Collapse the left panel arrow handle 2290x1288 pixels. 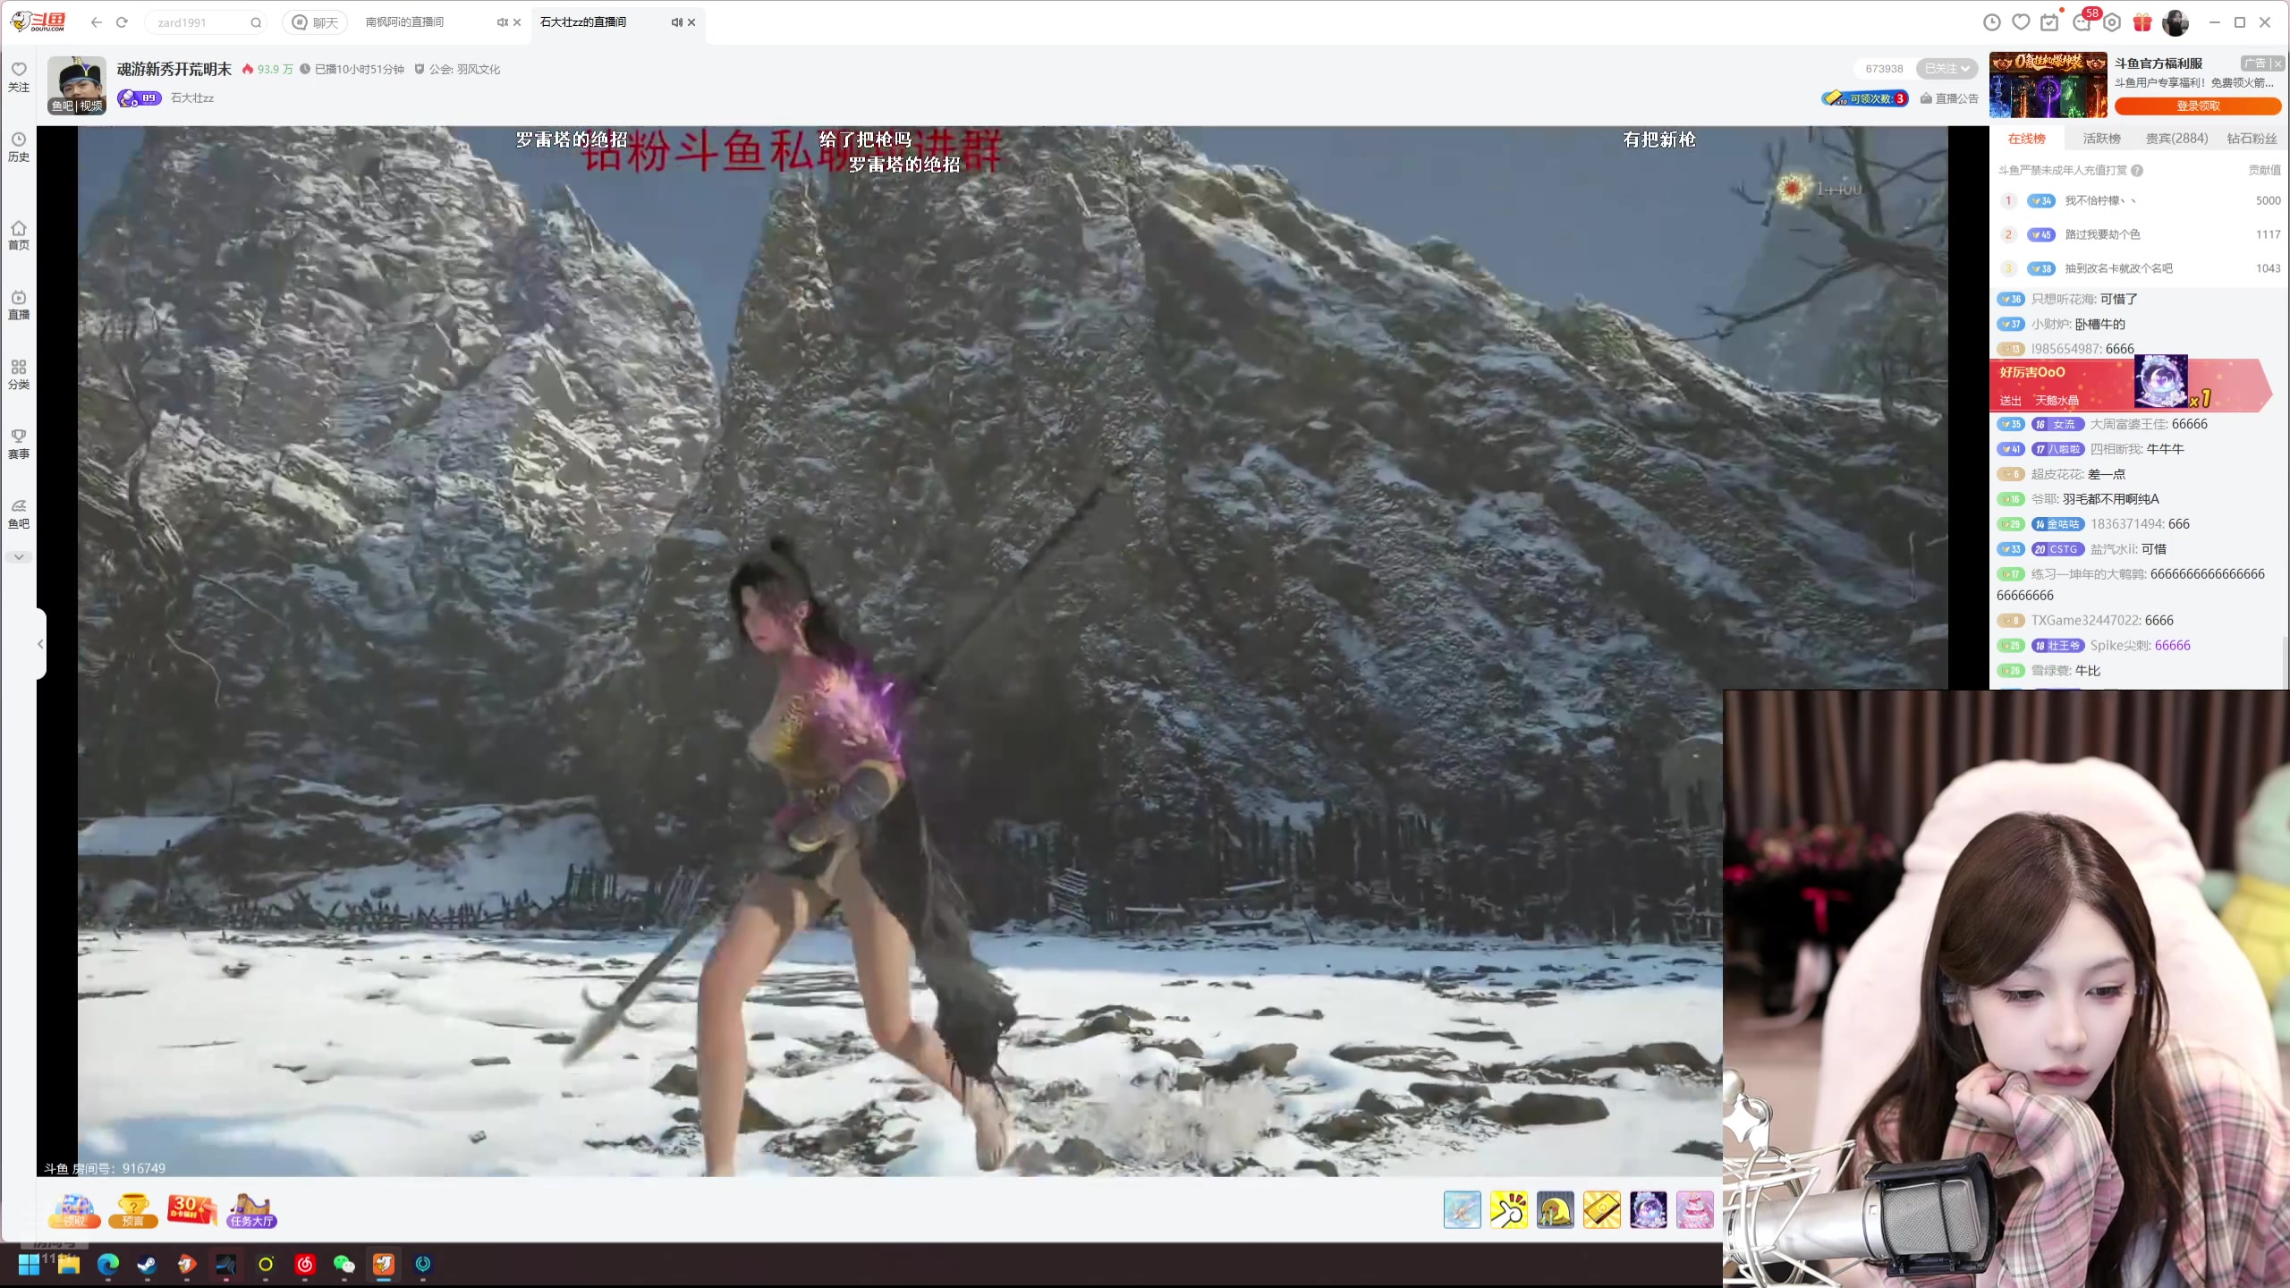40,644
